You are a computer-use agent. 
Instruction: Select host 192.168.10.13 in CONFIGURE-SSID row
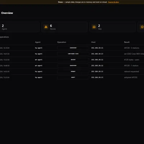pyautogui.click(x=97, y=54)
